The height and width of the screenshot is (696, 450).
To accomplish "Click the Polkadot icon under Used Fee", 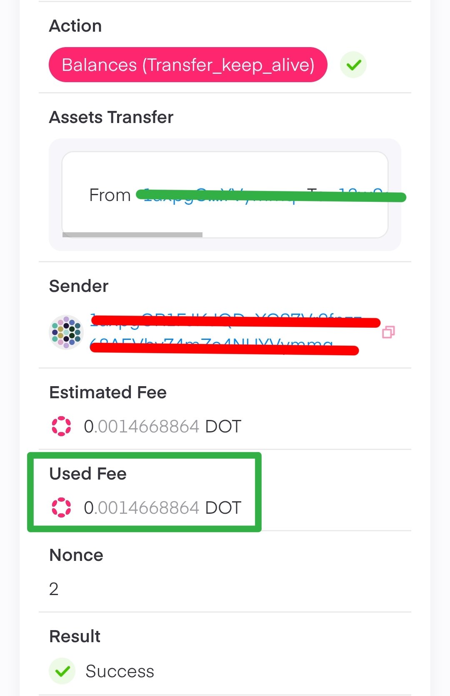I will (x=61, y=508).
